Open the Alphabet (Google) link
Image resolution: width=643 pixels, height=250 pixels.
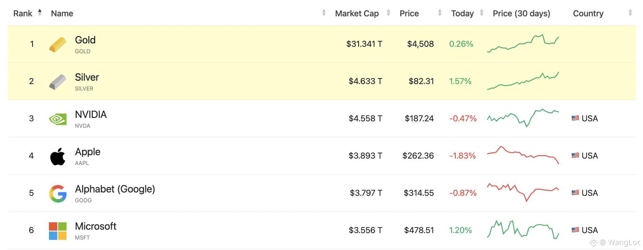[115, 189]
